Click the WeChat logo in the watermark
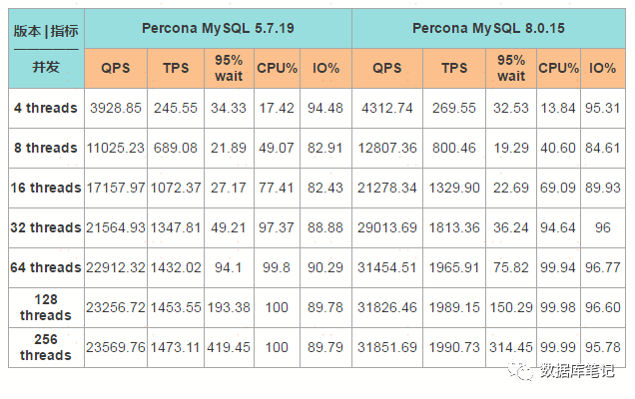635x399 pixels. tap(520, 372)
